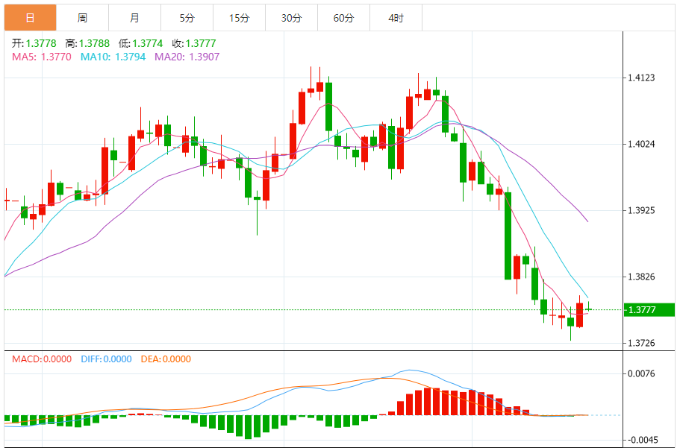This screenshot has width=680, height=448.
Task: Click the MA10 moving average label
Action: tap(113, 56)
